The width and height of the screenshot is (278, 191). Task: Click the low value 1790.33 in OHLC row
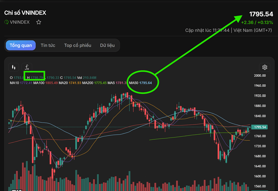click(53, 78)
